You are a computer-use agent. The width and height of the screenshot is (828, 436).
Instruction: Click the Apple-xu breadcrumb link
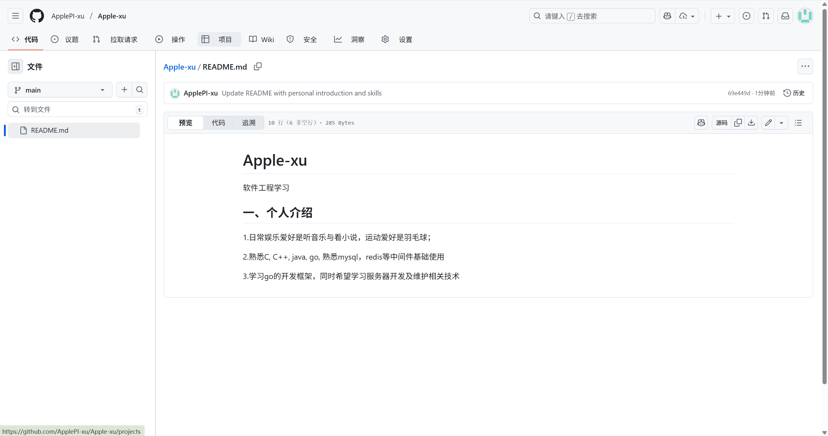coord(180,67)
